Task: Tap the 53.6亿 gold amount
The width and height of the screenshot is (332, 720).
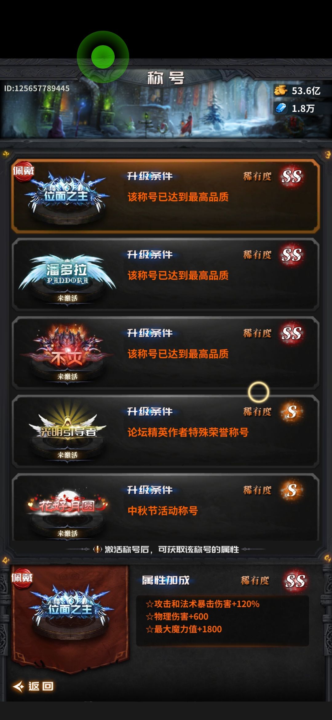Action: pyautogui.click(x=306, y=91)
